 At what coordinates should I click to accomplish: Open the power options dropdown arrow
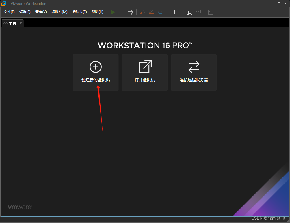pos(119,12)
